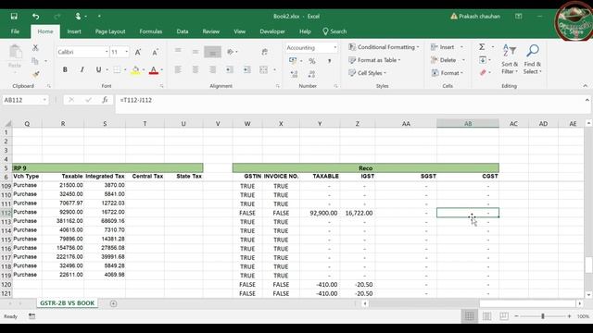Toggle Bold formatting
This screenshot has width=593, height=333.
pos(65,69)
